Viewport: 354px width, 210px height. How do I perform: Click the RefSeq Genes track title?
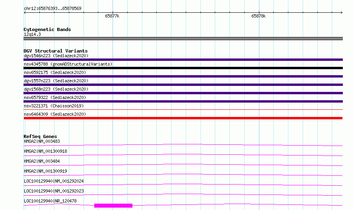(40, 136)
